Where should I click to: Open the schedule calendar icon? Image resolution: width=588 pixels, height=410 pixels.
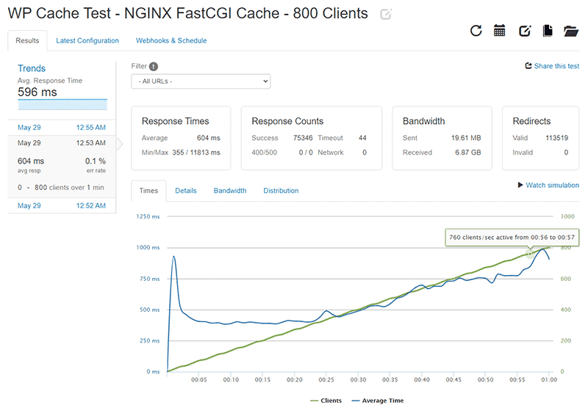coord(499,31)
